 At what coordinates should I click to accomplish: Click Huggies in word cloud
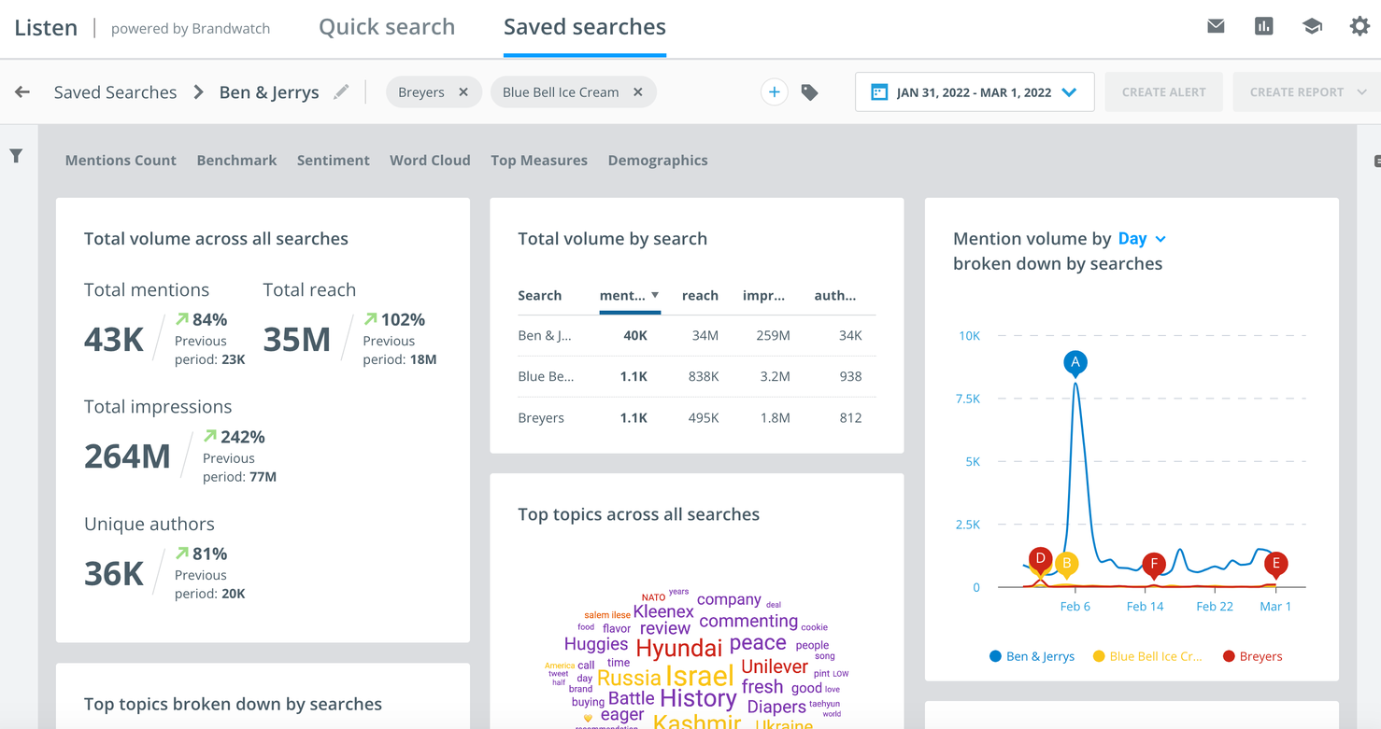click(x=596, y=644)
